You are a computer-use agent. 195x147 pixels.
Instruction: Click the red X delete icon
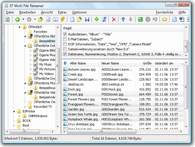click(114, 20)
